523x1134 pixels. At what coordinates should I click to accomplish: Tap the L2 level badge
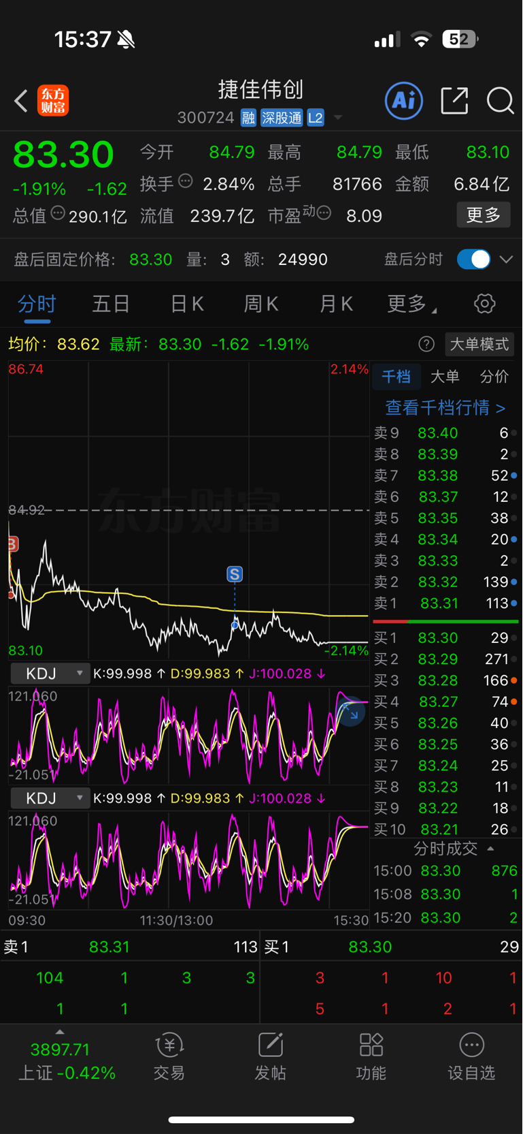click(x=316, y=118)
